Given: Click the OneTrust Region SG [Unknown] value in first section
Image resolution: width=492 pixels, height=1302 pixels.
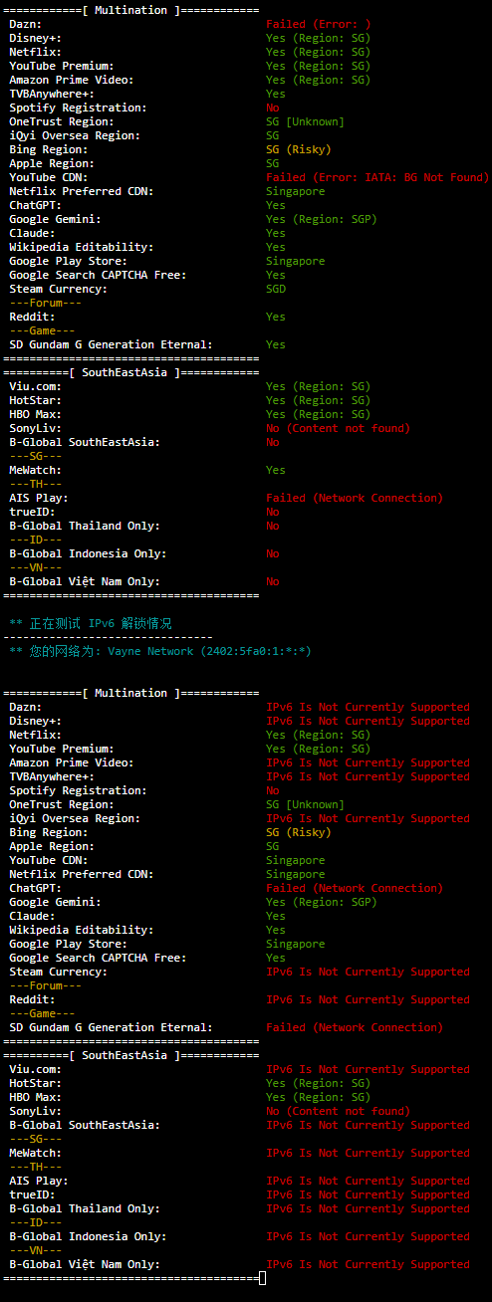Looking at the screenshot, I should [x=305, y=121].
